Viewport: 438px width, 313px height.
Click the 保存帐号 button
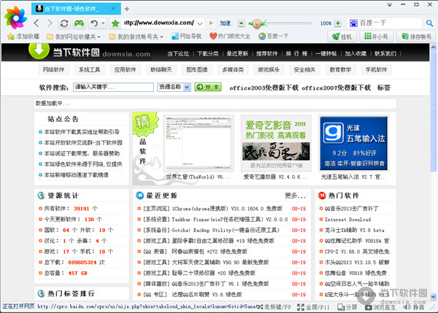(x=416, y=36)
